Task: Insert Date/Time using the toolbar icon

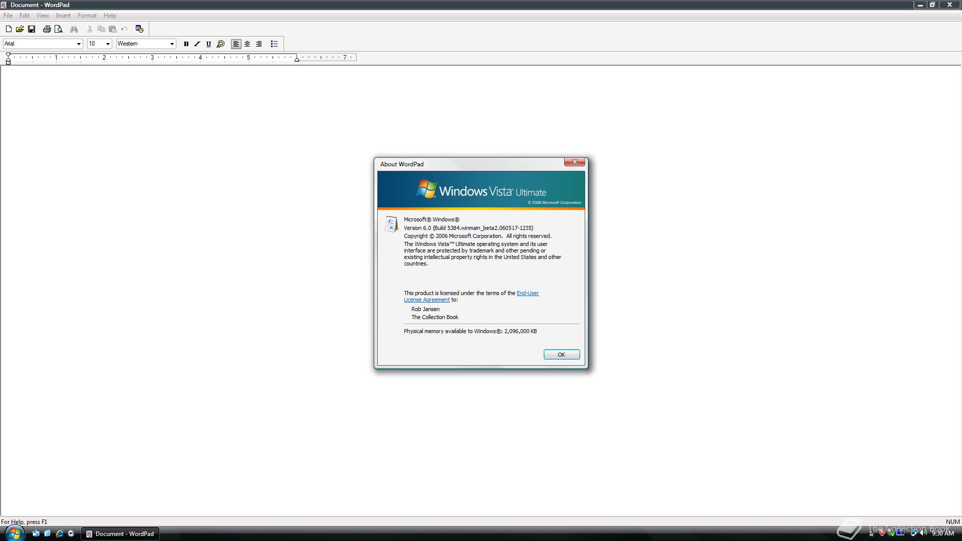Action: (140, 29)
